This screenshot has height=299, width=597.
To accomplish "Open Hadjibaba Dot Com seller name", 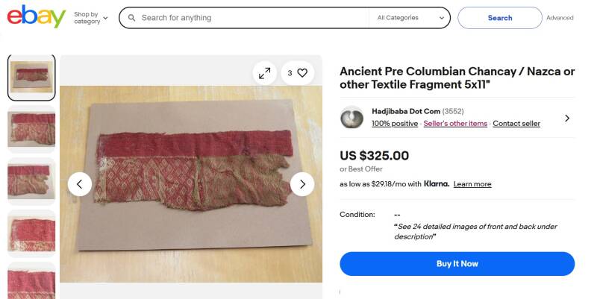I will click(407, 112).
